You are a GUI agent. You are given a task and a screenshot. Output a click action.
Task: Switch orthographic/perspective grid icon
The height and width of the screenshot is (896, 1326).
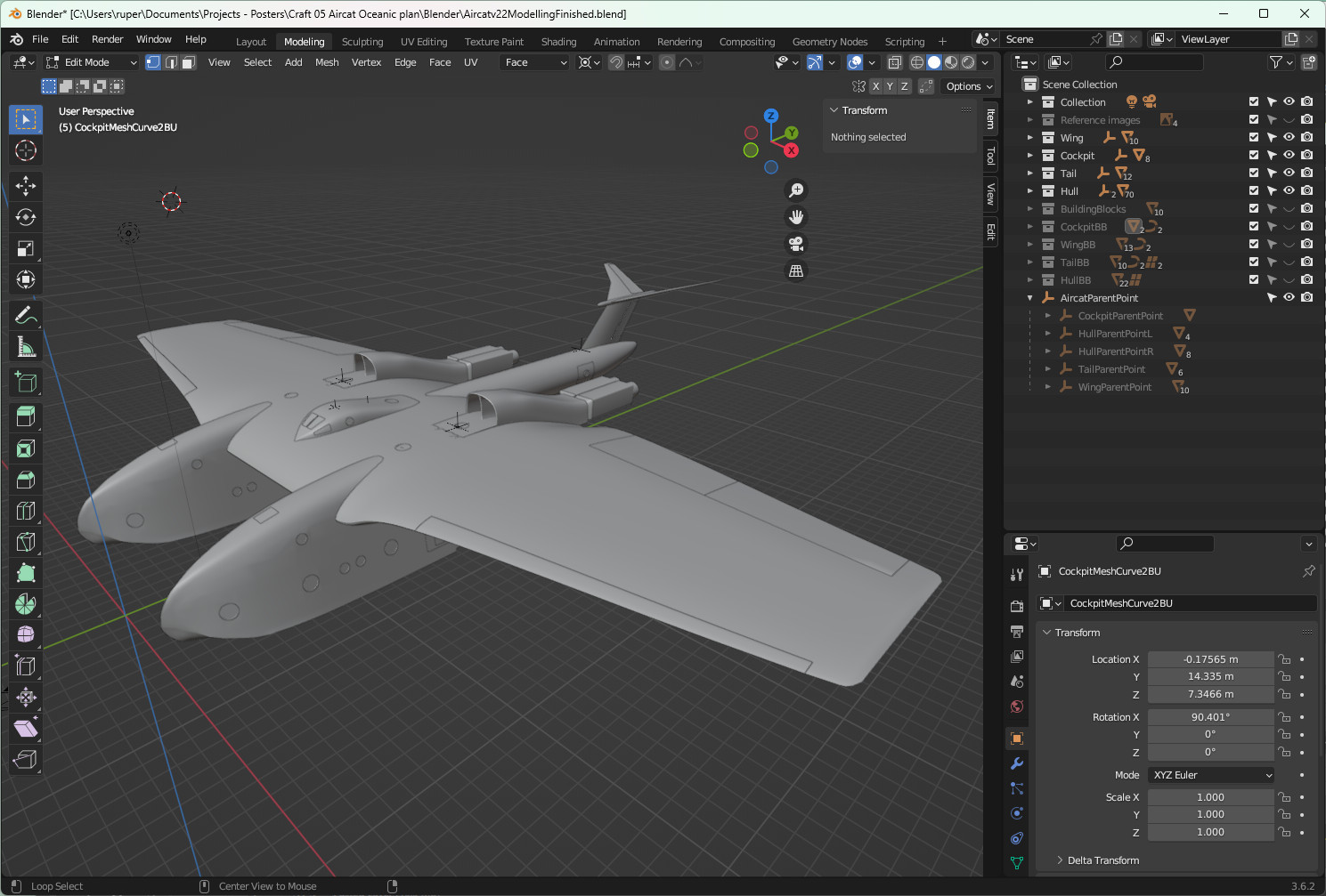tap(796, 270)
